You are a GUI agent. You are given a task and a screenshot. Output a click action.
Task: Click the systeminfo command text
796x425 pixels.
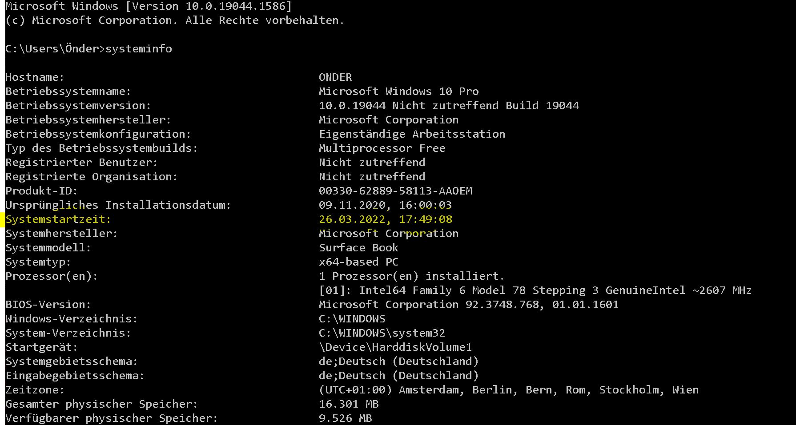tap(139, 49)
